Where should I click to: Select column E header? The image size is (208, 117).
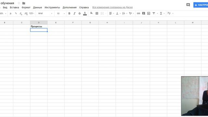(x=56, y=22)
